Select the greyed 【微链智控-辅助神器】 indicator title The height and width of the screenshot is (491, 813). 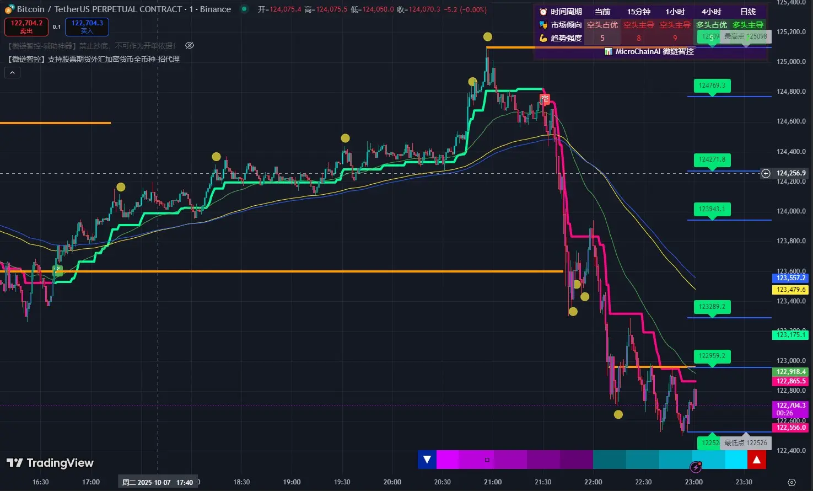pos(91,46)
